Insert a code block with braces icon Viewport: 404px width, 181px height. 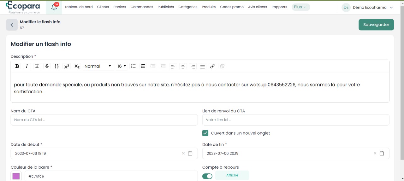tap(56, 66)
